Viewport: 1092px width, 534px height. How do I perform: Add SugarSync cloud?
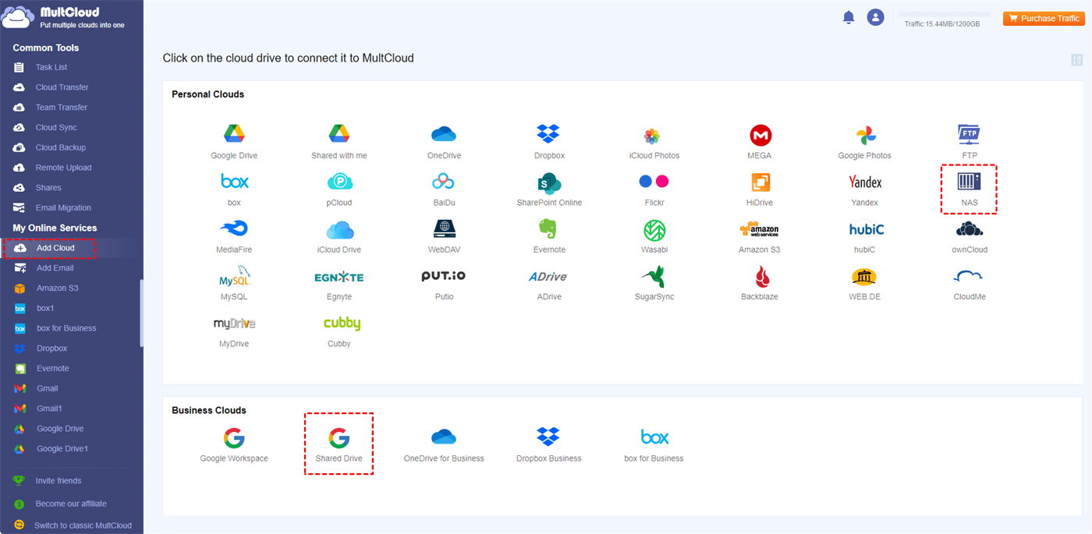[654, 277]
